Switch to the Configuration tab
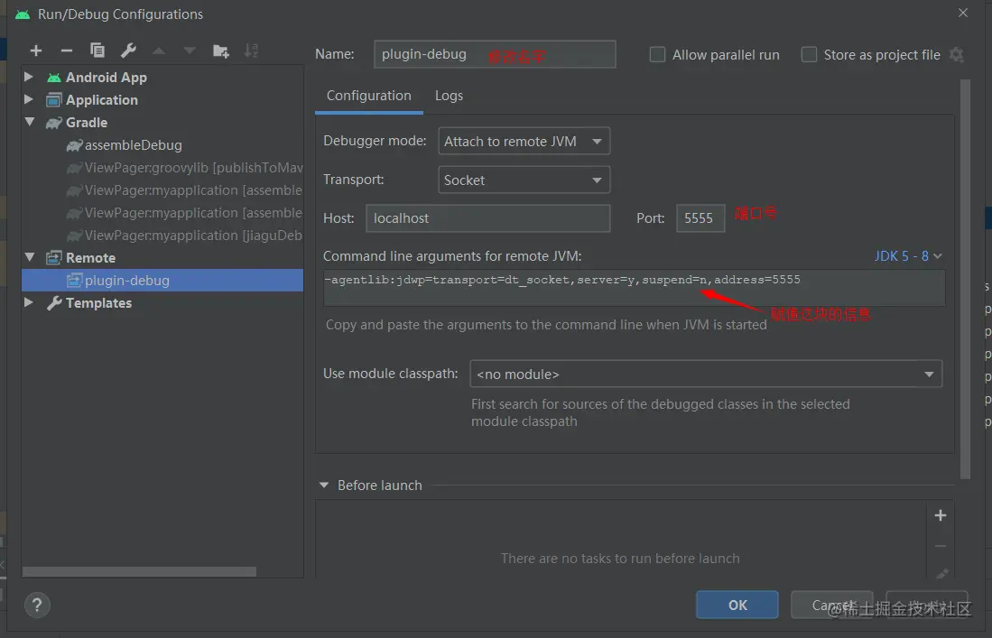This screenshot has width=992, height=638. [x=369, y=96]
